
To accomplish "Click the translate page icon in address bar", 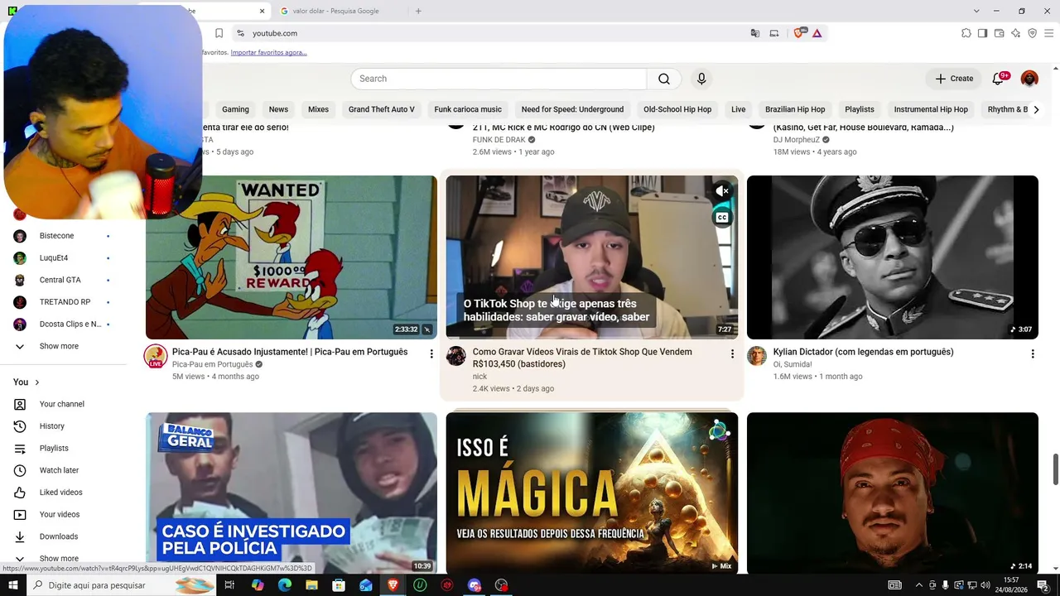I will click(754, 33).
